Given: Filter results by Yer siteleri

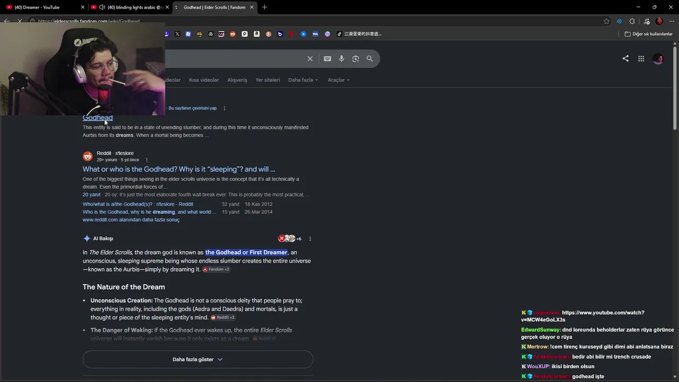Looking at the screenshot, I should (x=267, y=80).
